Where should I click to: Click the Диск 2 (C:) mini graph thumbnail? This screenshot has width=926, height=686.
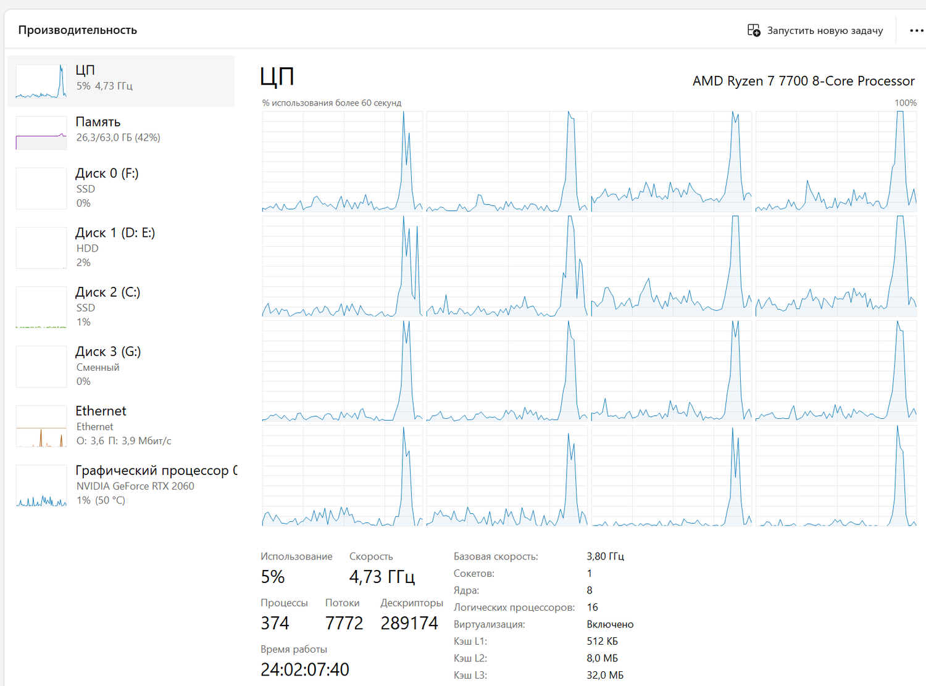click(41, 307)
